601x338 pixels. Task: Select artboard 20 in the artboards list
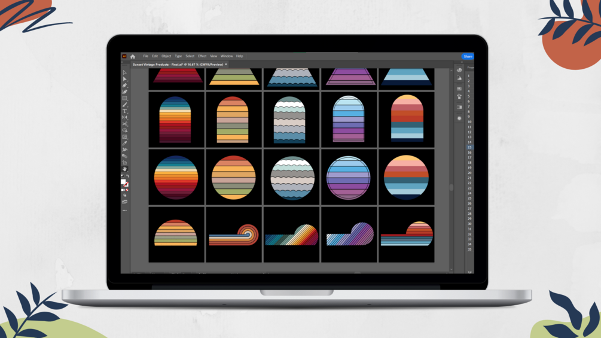pyautogui.click(x=469, y=173)
